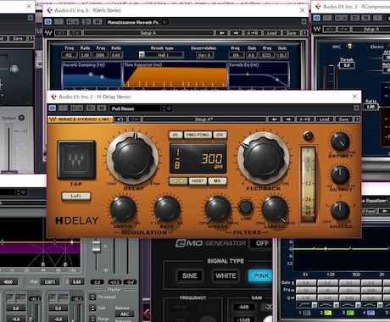Click Load in H-Delay toolbar
Screen dimensions: 390x322
pyautogui.click(x=324, y=119)
